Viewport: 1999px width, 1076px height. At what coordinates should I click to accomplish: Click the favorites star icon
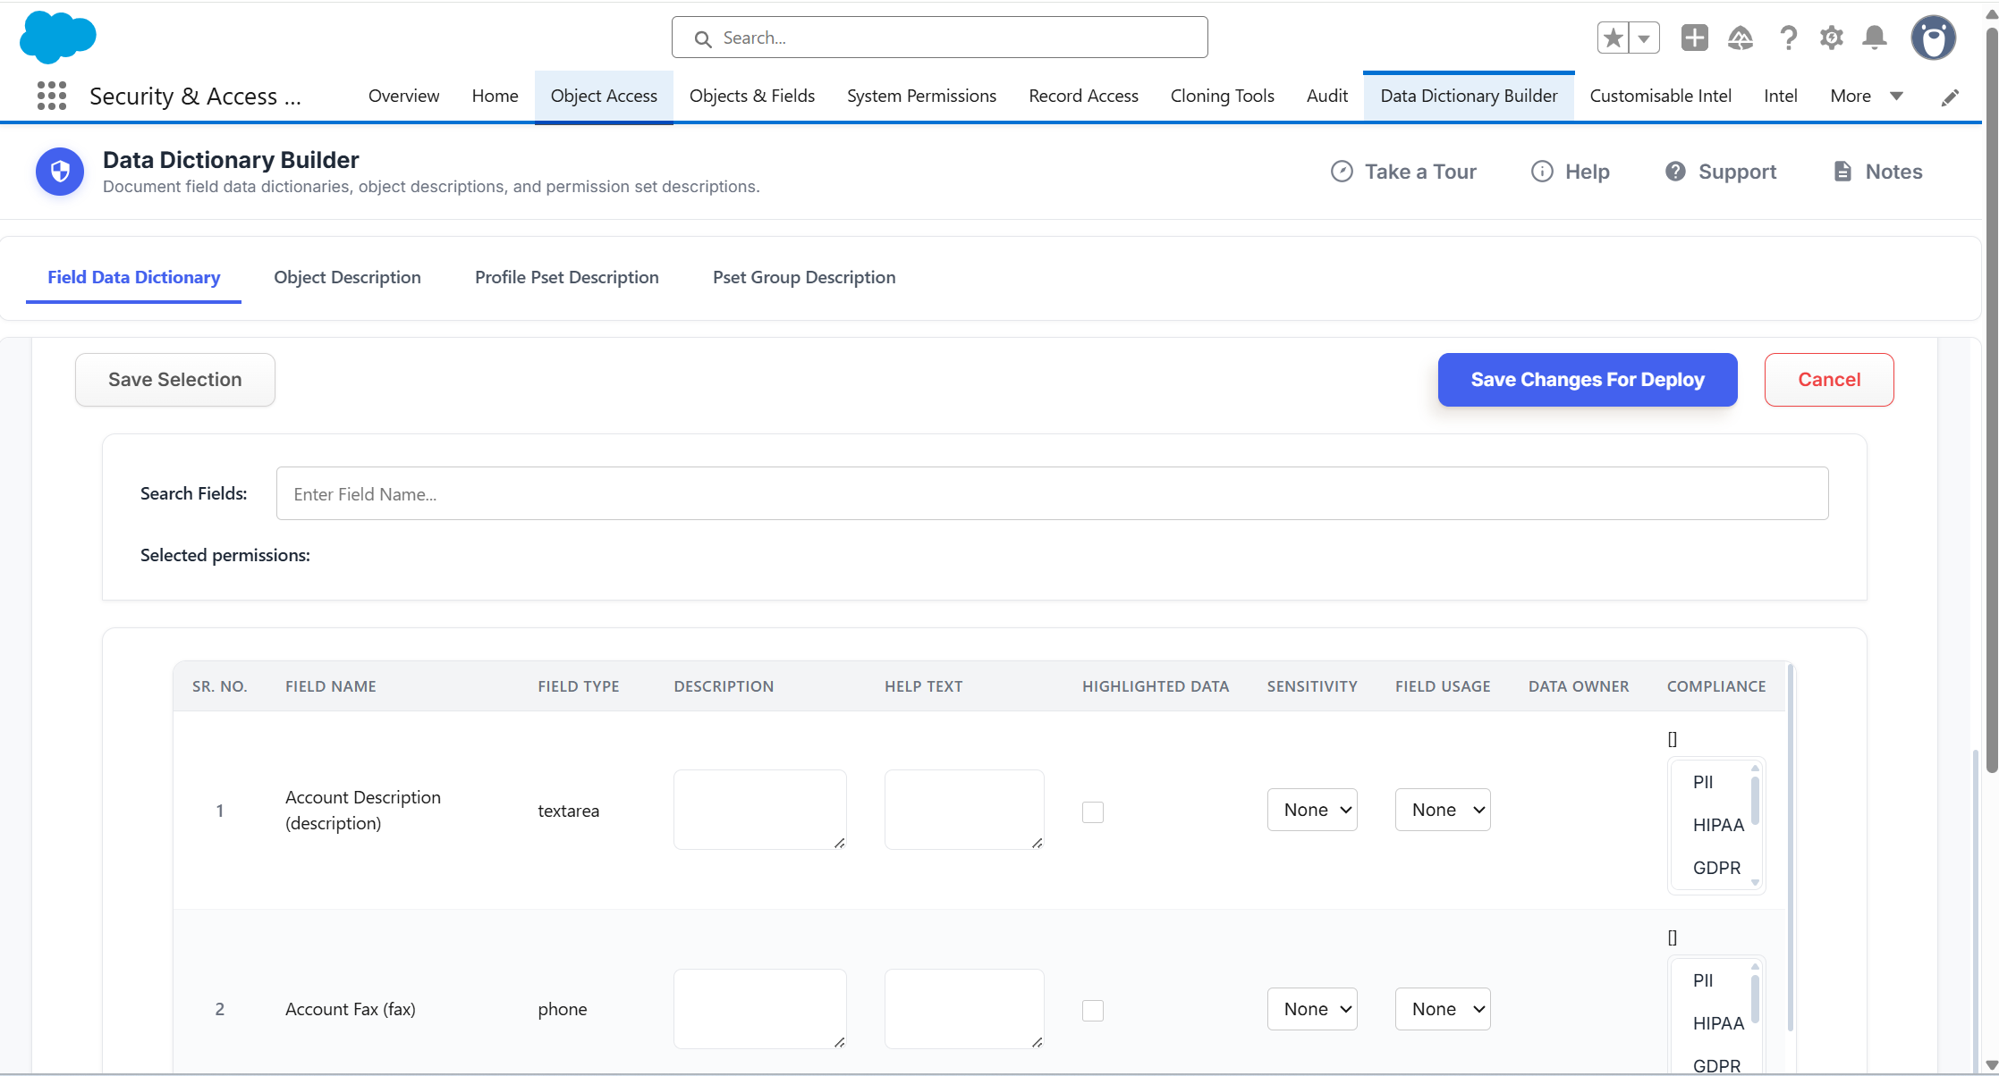click(1614, 38)
